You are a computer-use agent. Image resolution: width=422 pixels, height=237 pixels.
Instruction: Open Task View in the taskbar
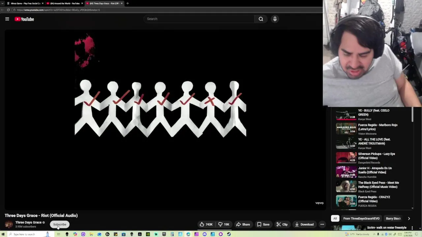tap(58, 234)
